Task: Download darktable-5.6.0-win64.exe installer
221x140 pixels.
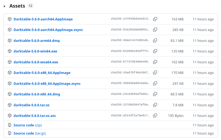Action: point(35,51)
